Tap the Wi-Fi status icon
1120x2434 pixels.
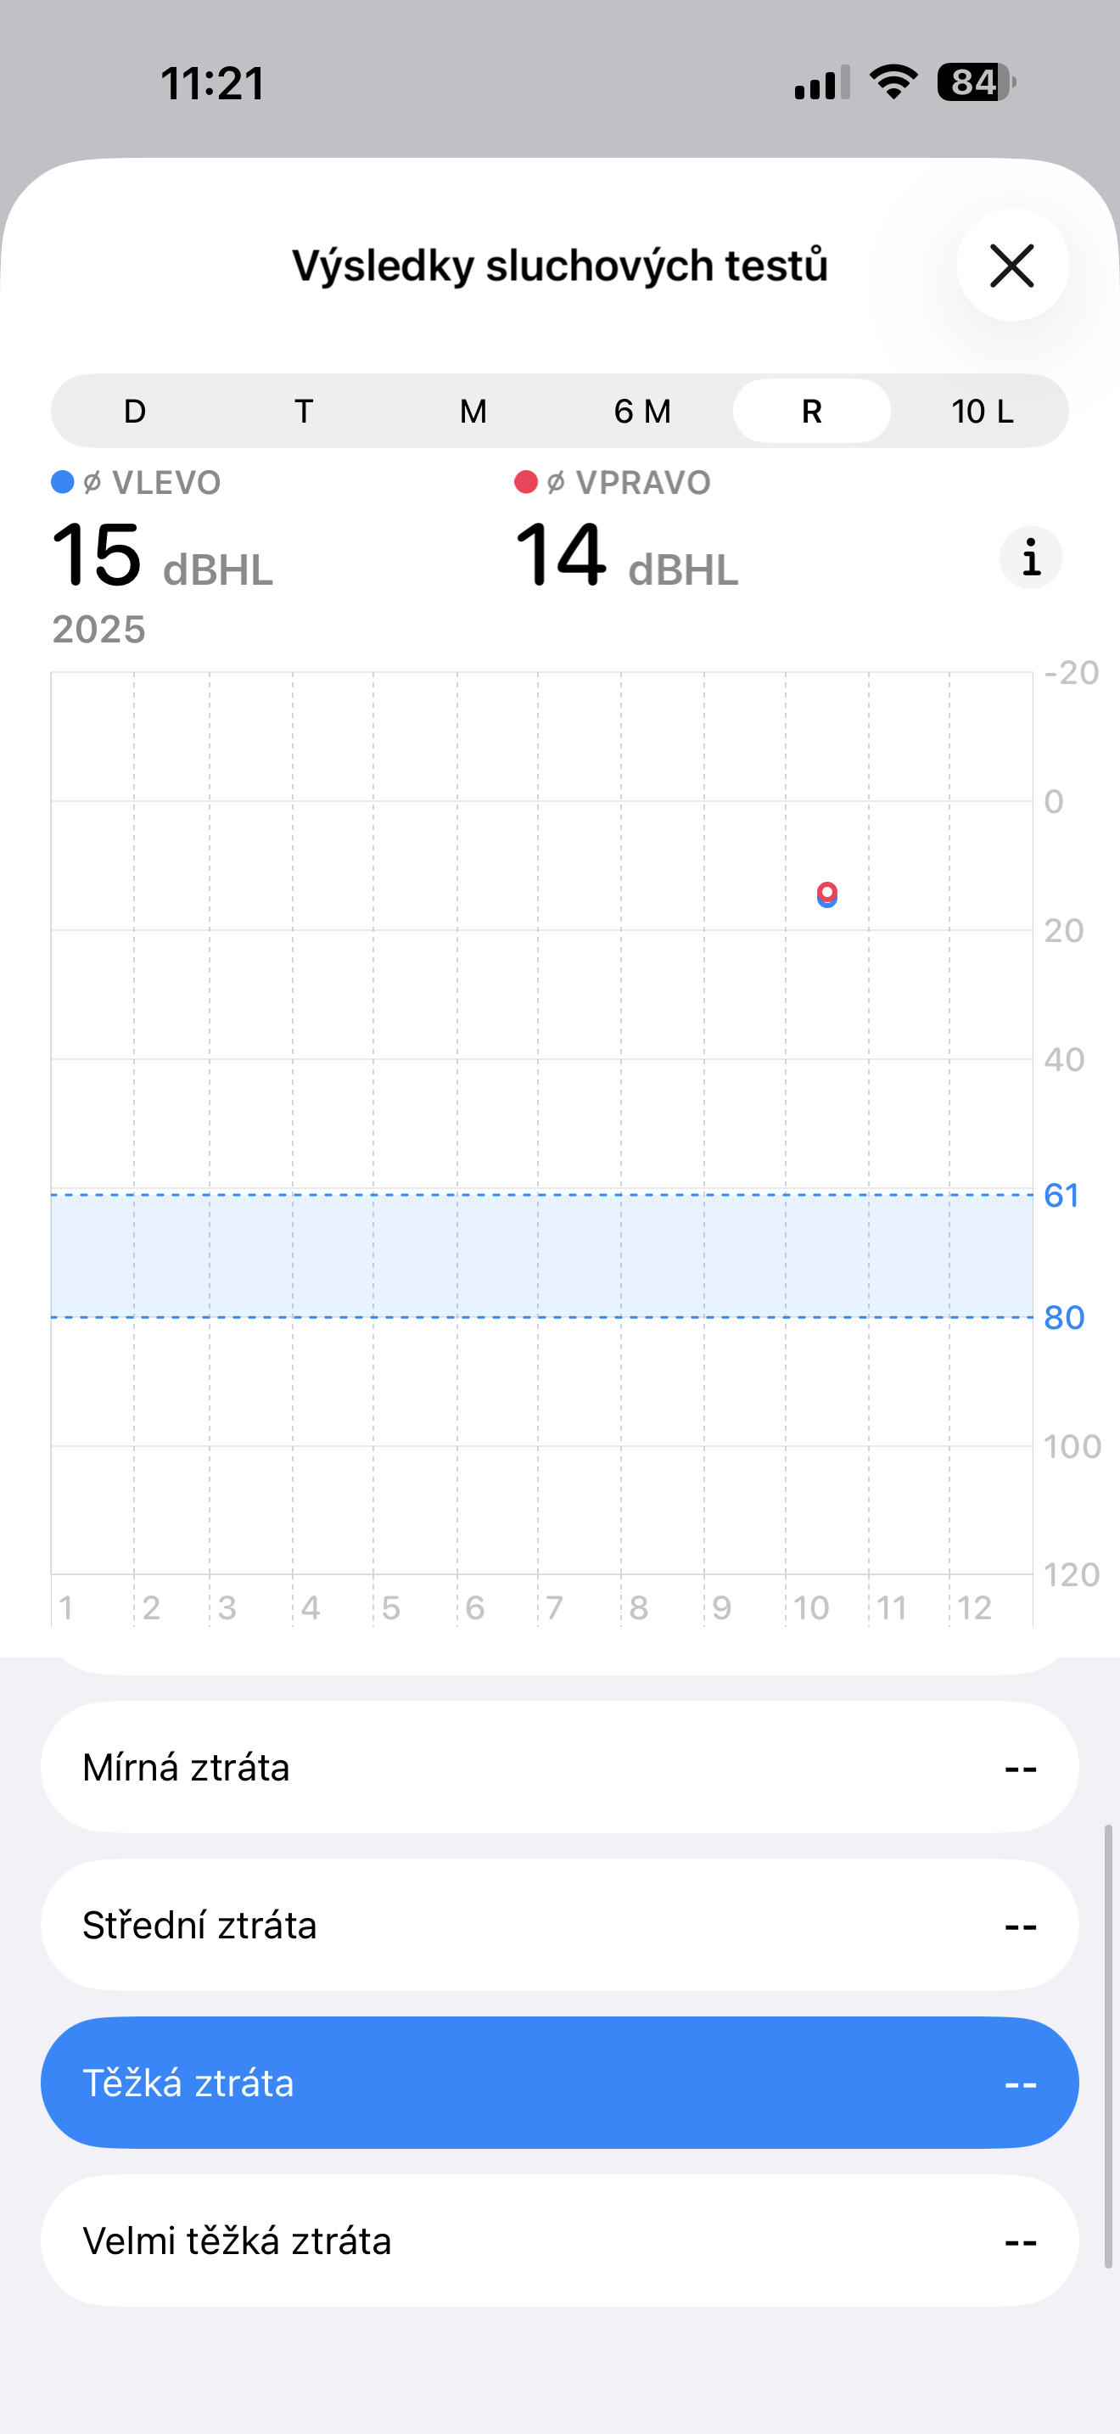893,82
